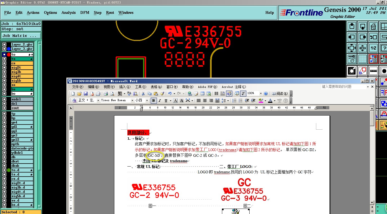
Task: Click the Open folder icon in Word
Action: (79, 94)
